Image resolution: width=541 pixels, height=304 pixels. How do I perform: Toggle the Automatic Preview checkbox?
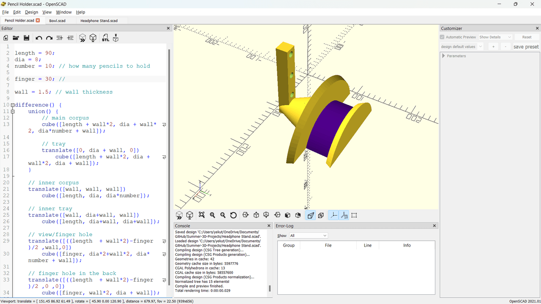(x=443, y=37)
